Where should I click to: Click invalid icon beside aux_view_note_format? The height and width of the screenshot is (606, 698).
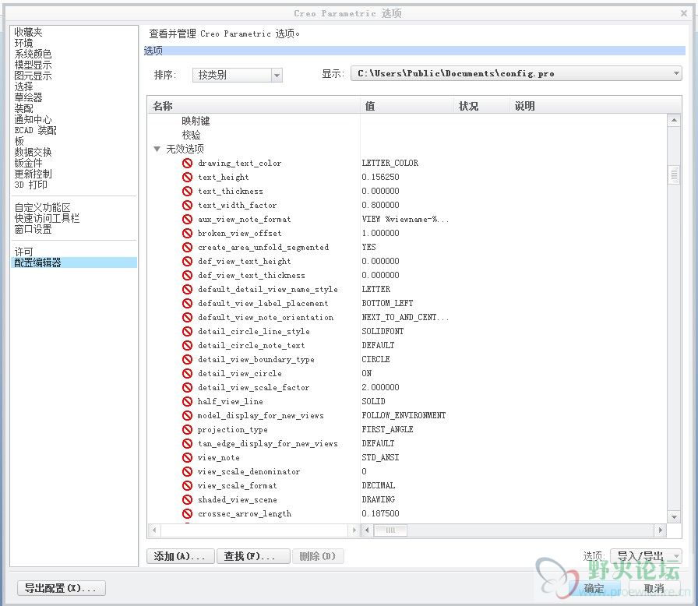[x=187, y=219]
